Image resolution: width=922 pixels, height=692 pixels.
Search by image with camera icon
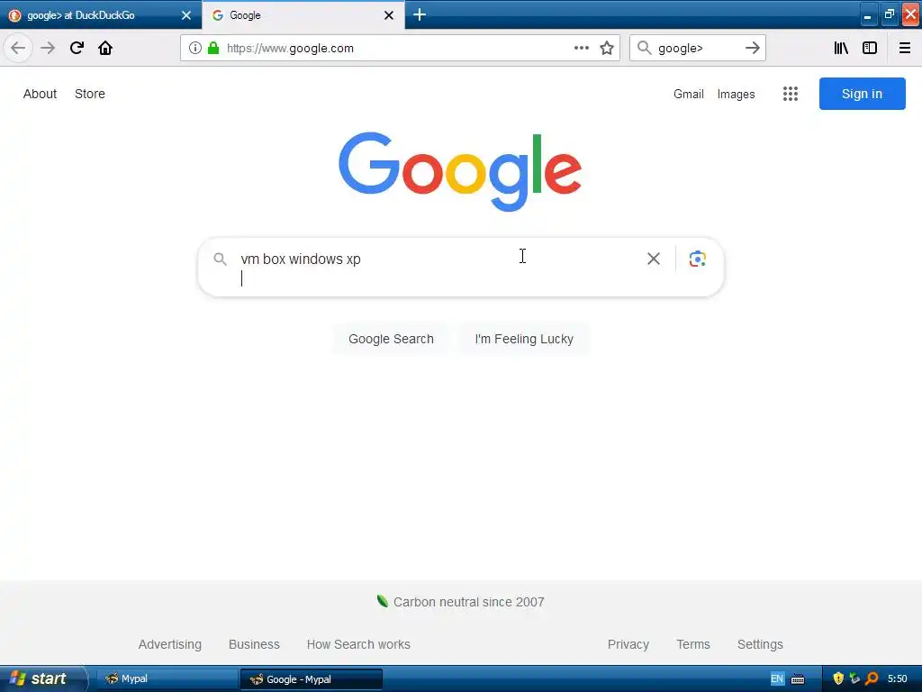[x=698, y=259]
